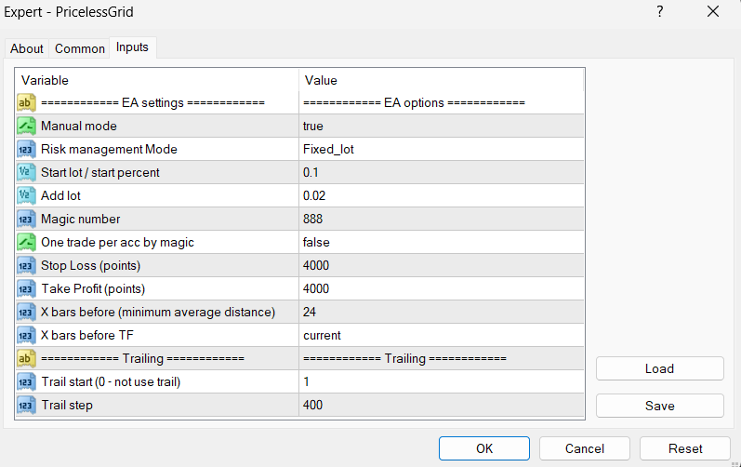Image resolution: width=741 pixels, height=467 pixels.
Task: Click the boolean icon beside One trade per acc
Action: coord(26,242)
